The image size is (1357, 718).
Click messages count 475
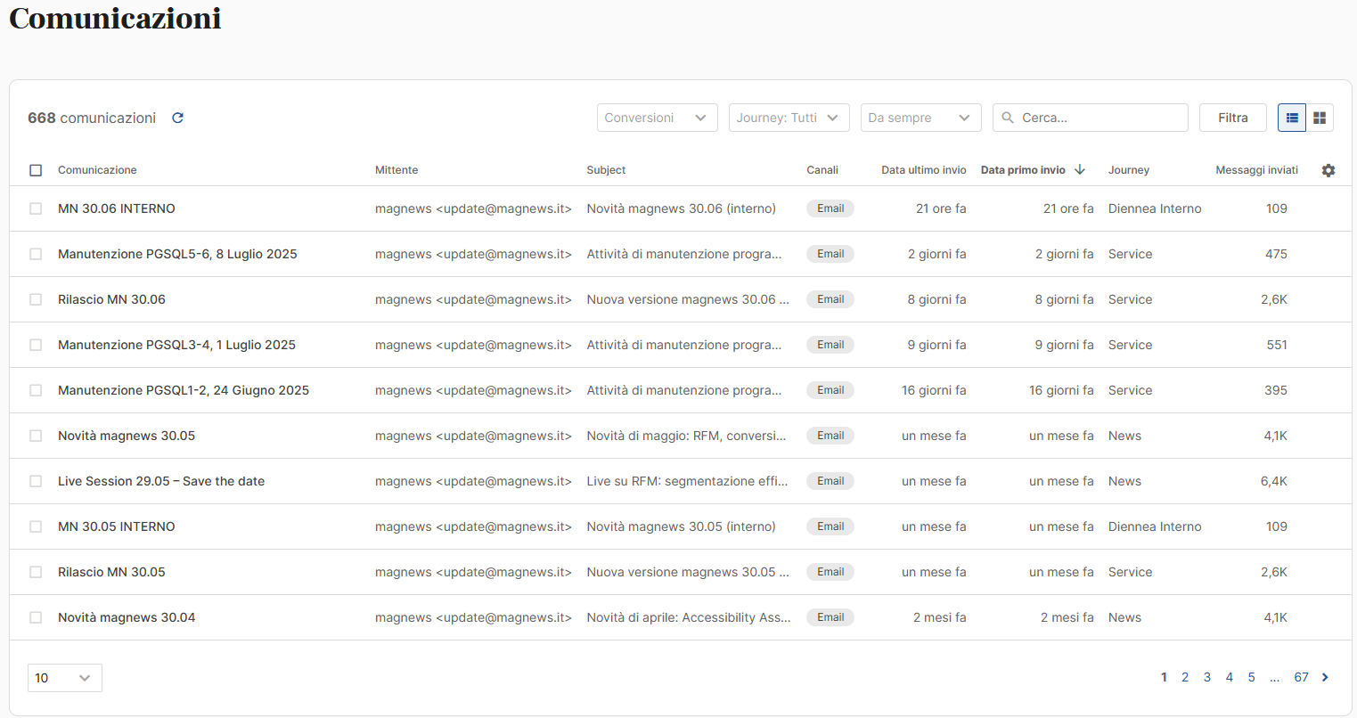pos(1276,254)
